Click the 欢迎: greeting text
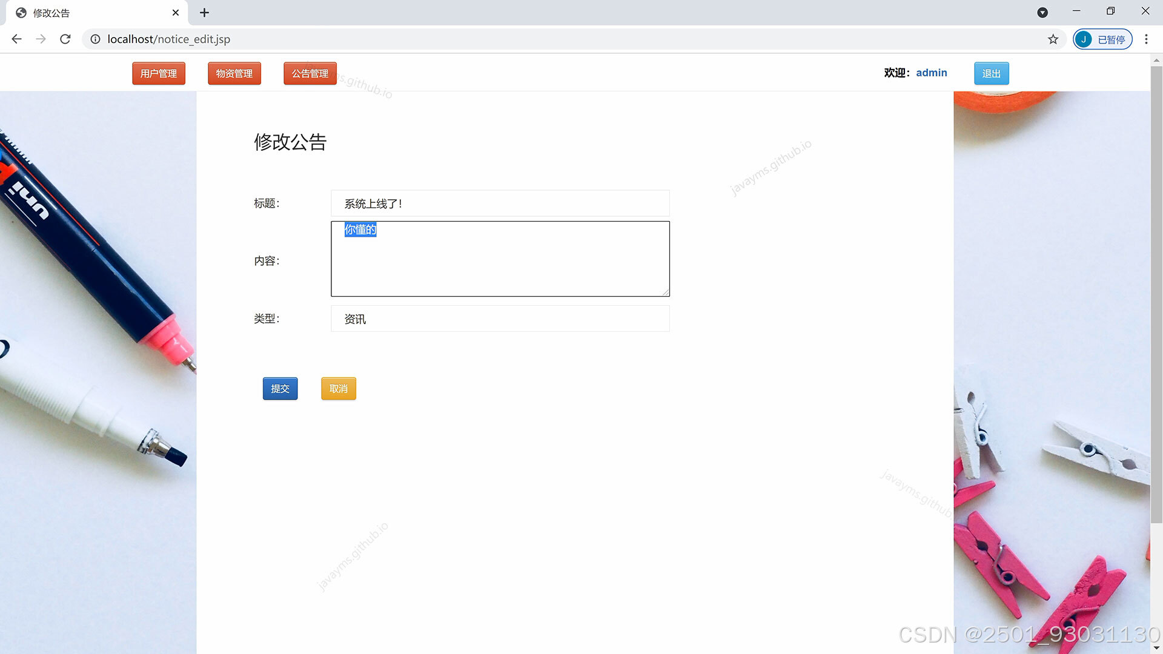Screen dimensions: 1163x654 (896, 73)
